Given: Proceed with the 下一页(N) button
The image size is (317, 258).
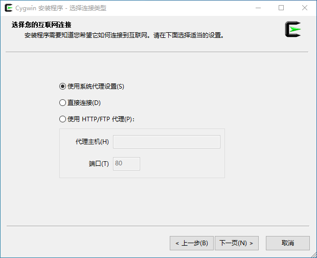Looking at the screenshot, I should (236, 243).
